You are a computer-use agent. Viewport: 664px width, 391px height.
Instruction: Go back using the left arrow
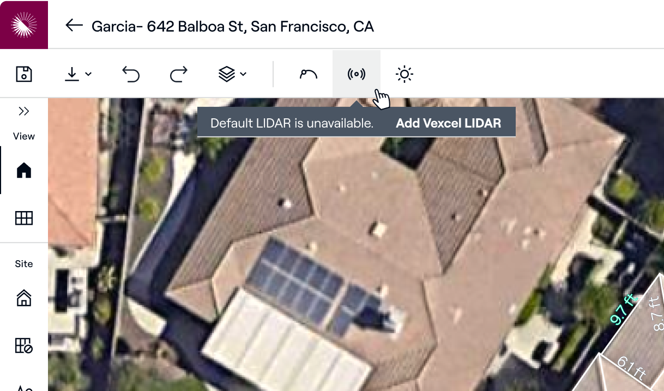point(74,26)
